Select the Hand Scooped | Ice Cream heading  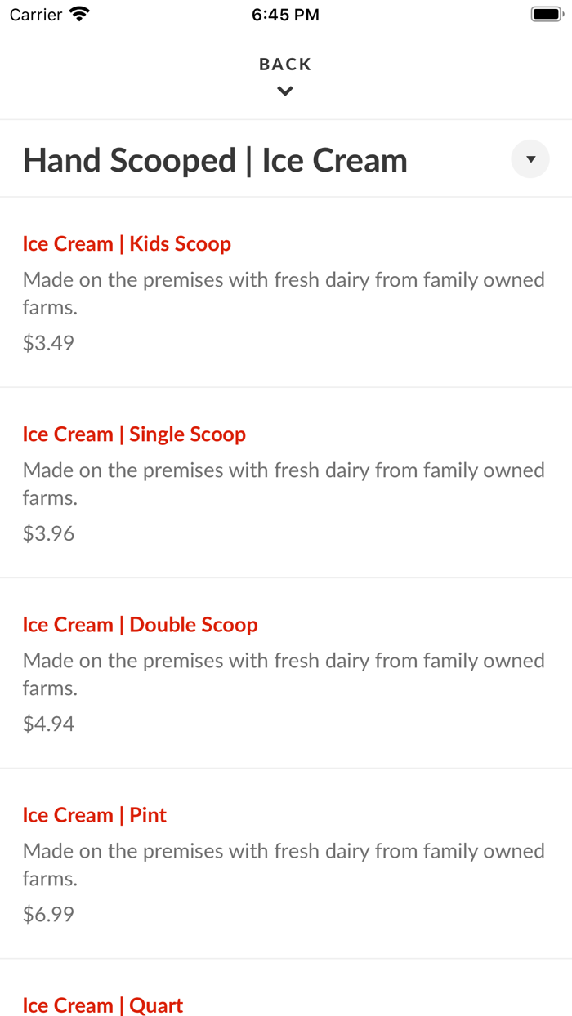(215, 160)
